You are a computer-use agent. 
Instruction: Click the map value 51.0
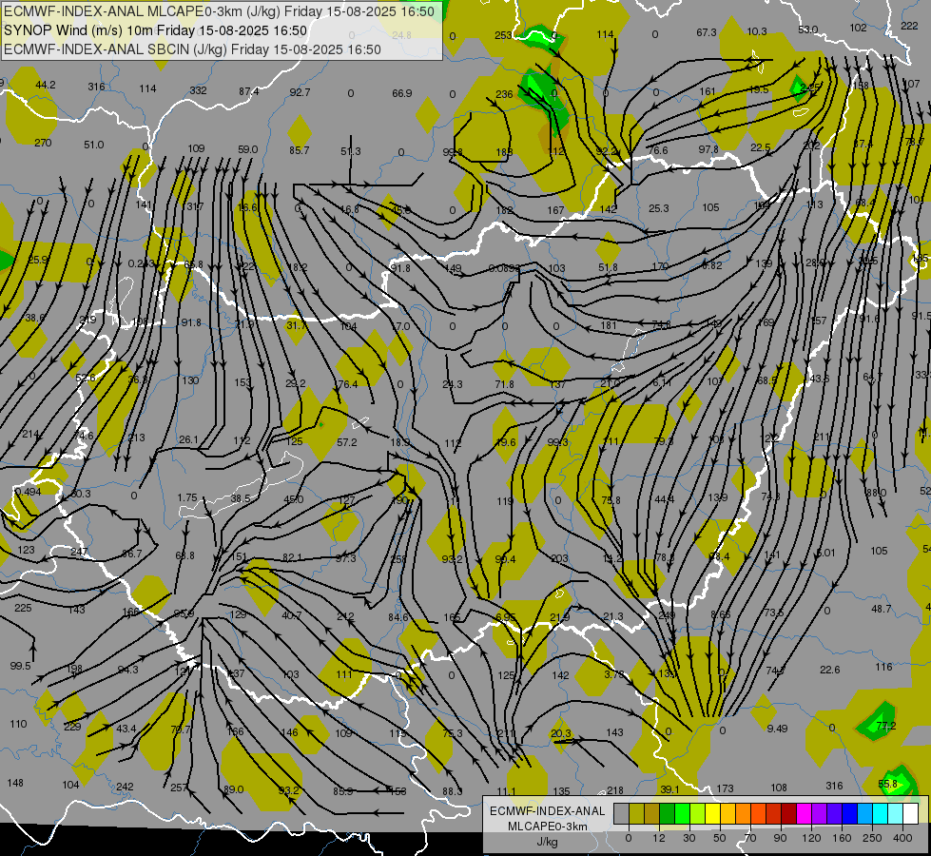(x=94, y=145)
